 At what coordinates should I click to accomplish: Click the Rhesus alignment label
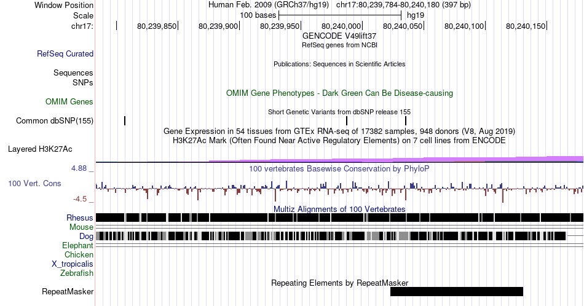[80, 218]
